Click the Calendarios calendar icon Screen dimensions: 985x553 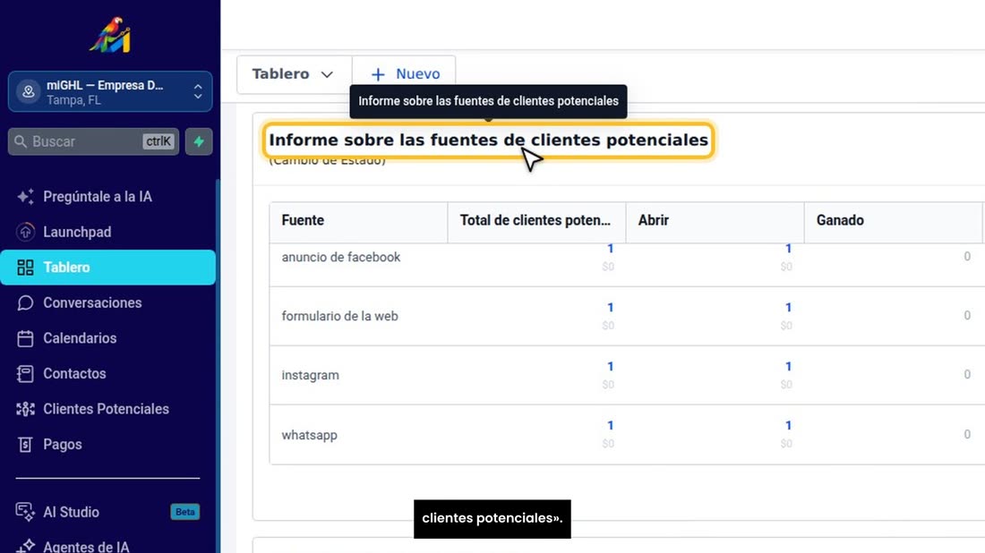pos(25,338)
